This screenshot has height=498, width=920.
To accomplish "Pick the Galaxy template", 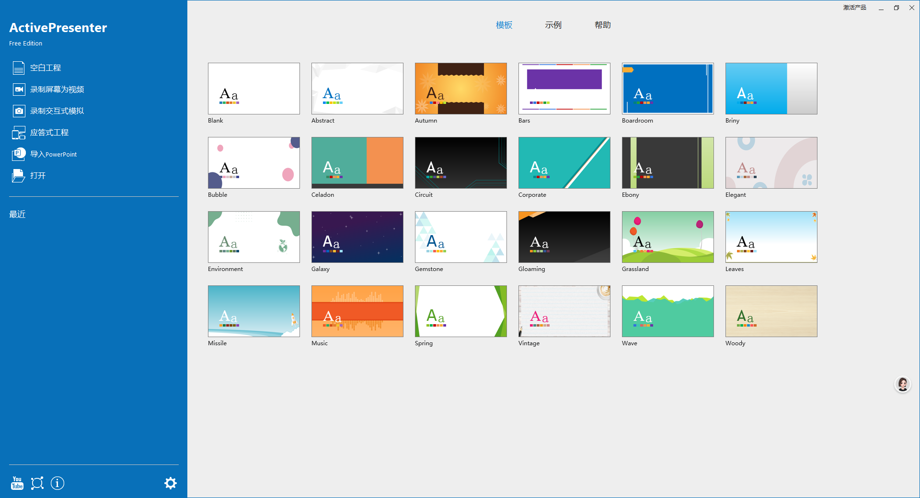I will (357, 237).
